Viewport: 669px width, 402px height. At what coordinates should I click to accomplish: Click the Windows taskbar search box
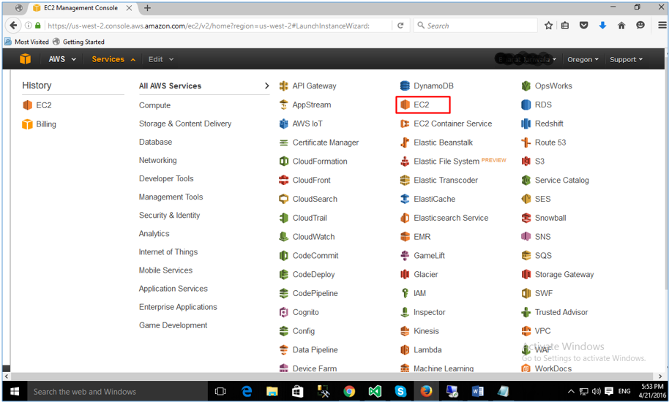click(118, 391)
